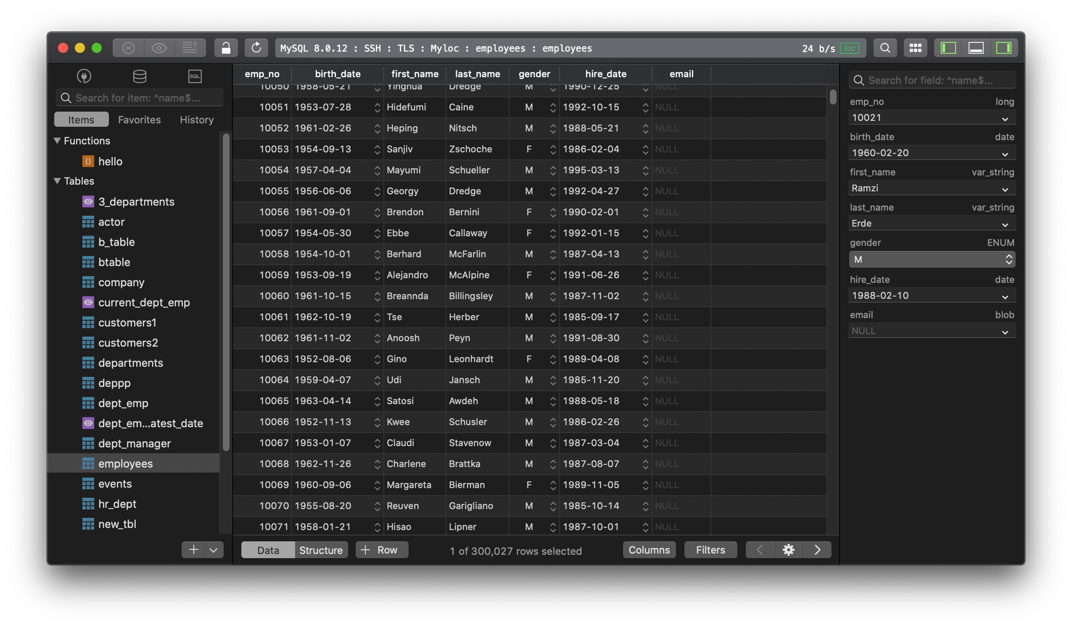
Task: Click the SQL query editor icon
Action: 194,75
